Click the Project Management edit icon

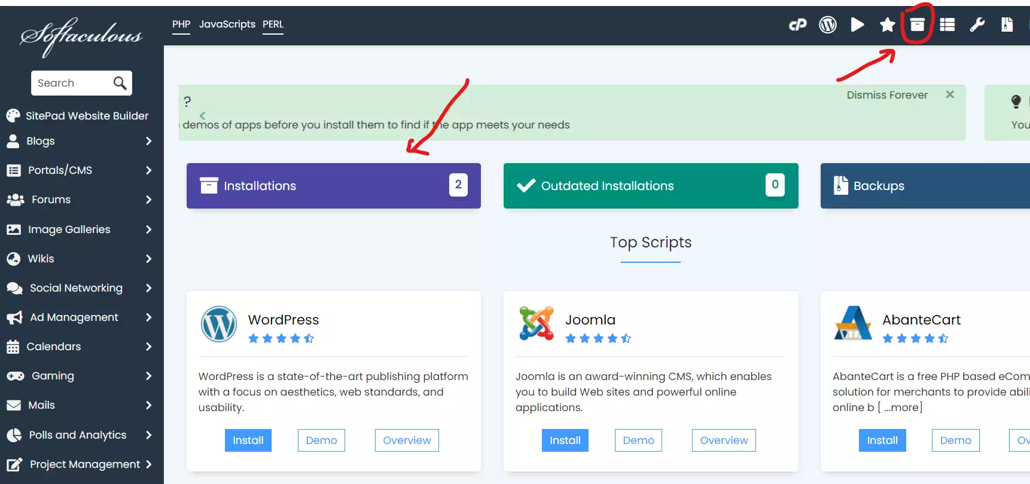14,464
